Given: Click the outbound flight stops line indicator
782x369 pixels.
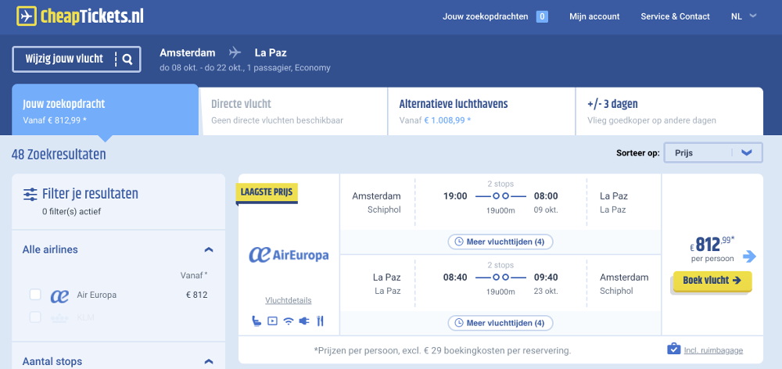Looking at the screenshot, I should click(500, 196).
